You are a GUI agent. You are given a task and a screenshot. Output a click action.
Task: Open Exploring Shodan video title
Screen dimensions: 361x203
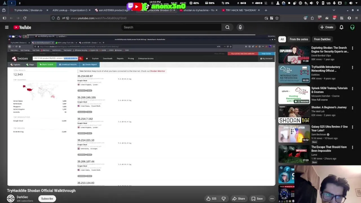(330, 50)
